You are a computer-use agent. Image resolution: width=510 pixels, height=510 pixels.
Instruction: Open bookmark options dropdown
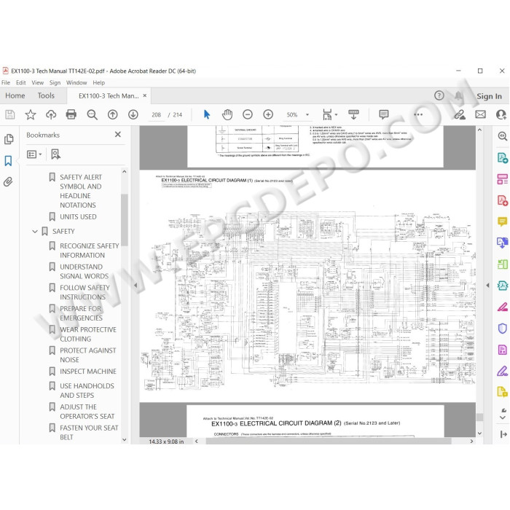(34, 154)
